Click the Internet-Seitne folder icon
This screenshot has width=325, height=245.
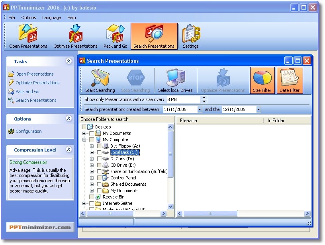click(x=98, y=203)
